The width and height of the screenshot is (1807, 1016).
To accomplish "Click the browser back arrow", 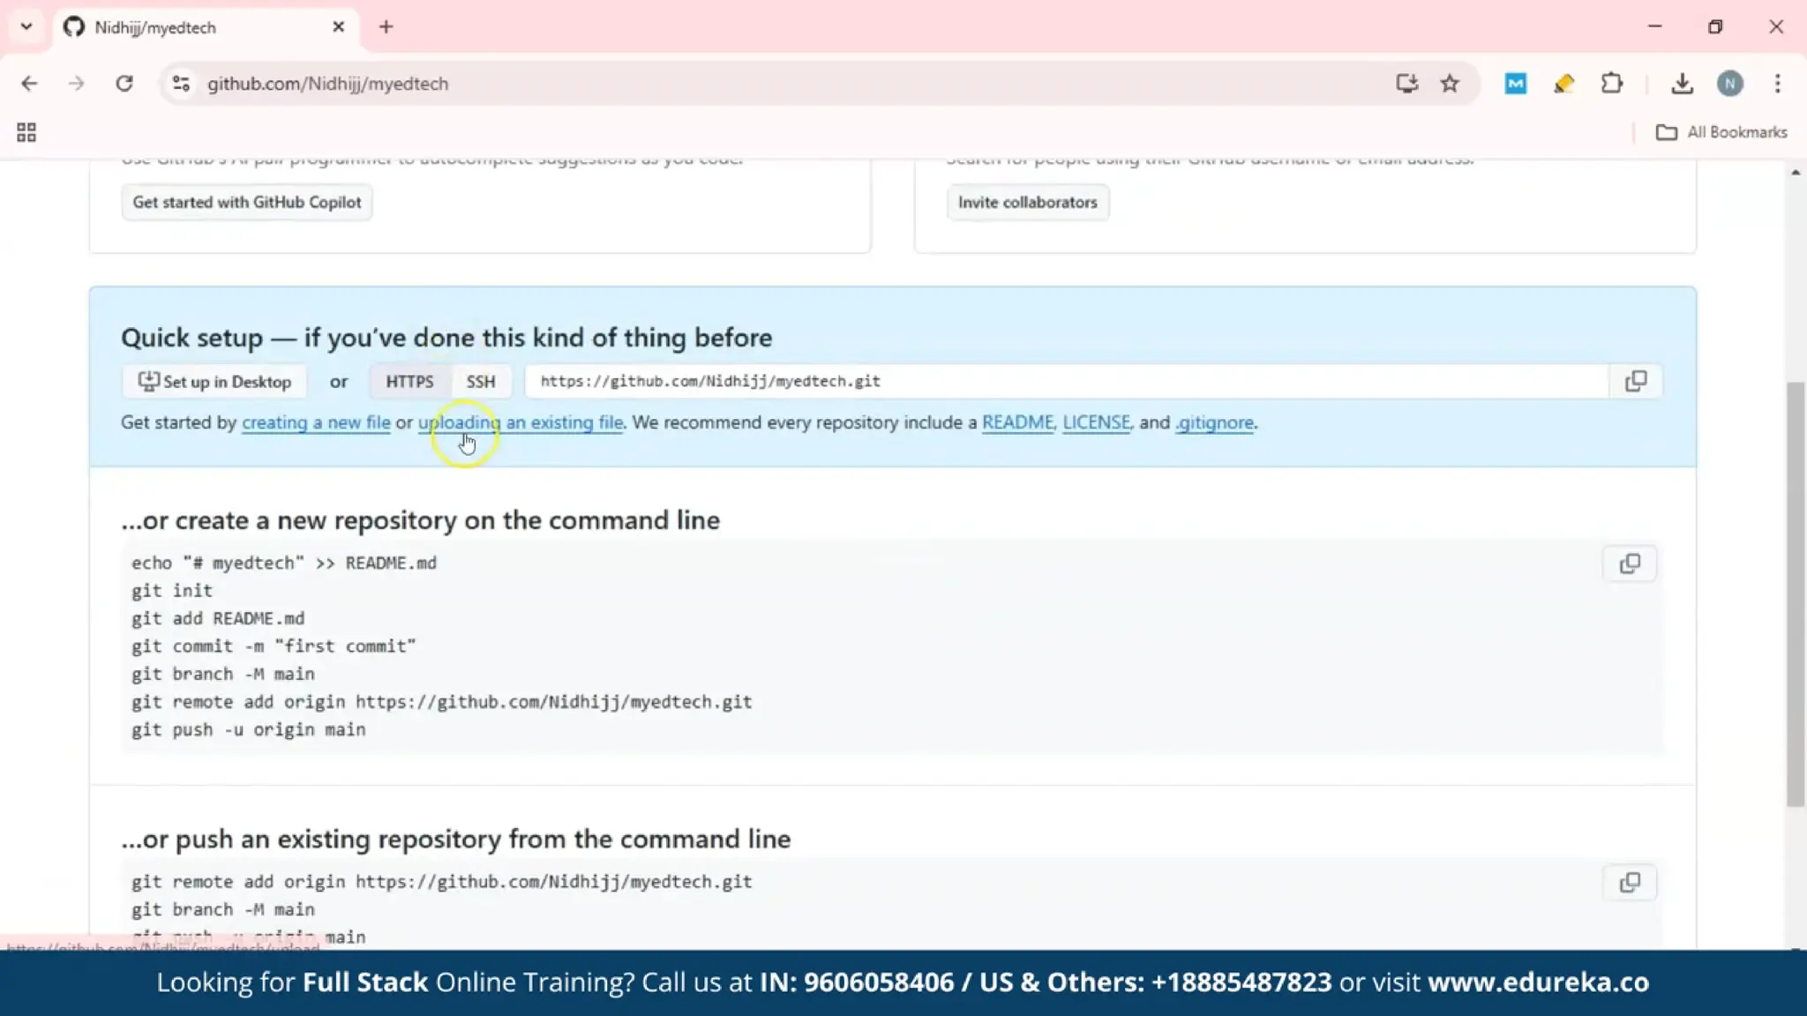I will coord(29,84).
